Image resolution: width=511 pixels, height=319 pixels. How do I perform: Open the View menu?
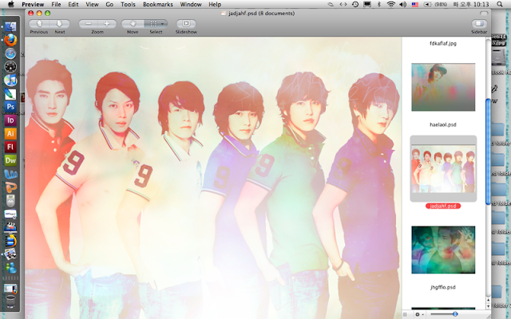click(x=92, y=4)
